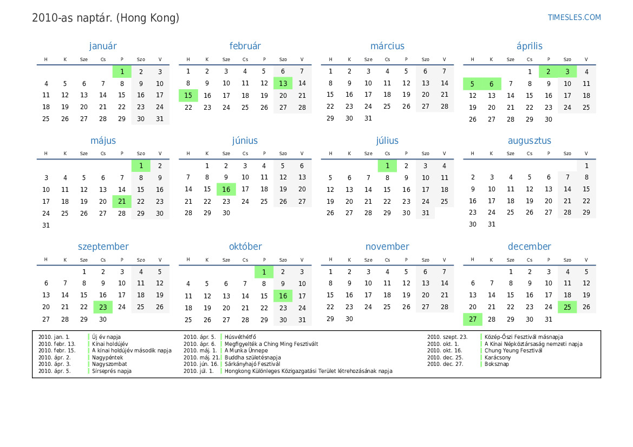
Task: Select the 'április' month heading
Action: tap(529, 46)
